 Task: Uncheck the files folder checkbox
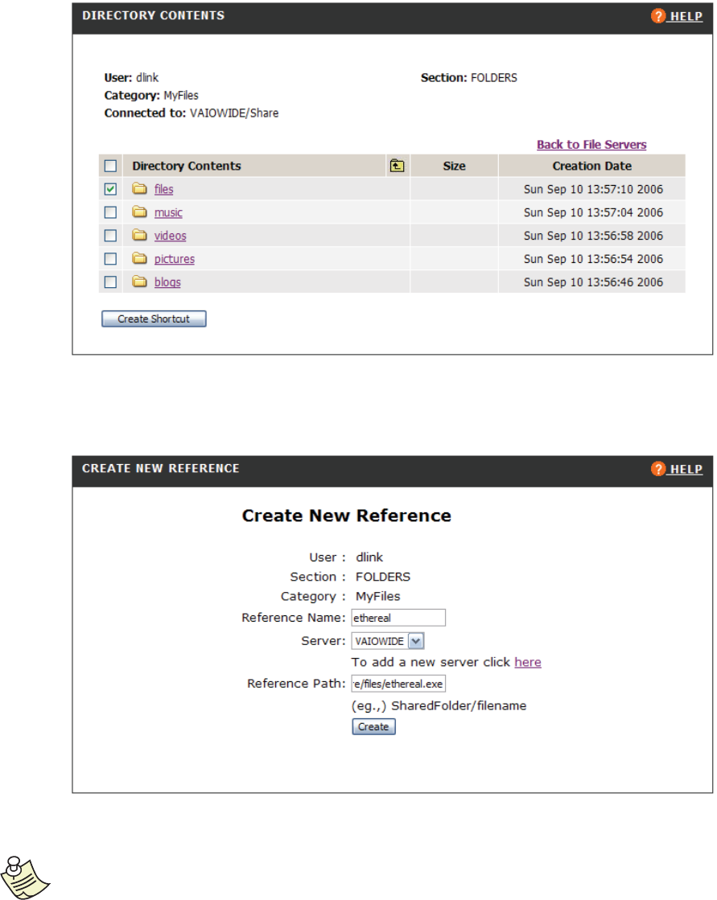click(x=111, y=189)
